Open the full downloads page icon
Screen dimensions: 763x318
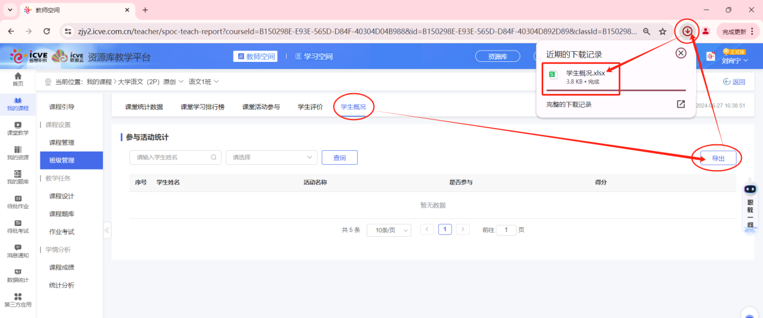coord(680,104)
